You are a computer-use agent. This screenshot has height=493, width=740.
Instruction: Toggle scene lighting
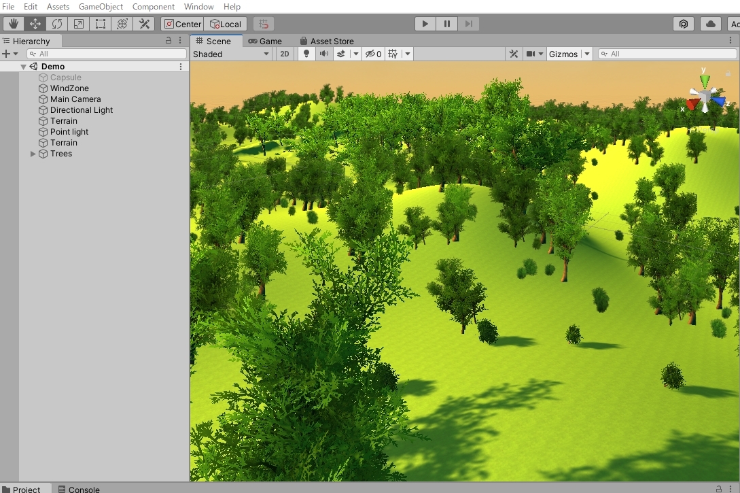pyautogui.click(x=306, y=54)
